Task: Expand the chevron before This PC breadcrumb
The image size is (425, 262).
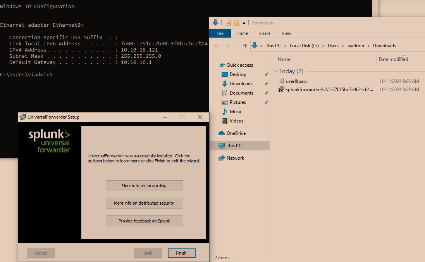Action: click(261, 46)
